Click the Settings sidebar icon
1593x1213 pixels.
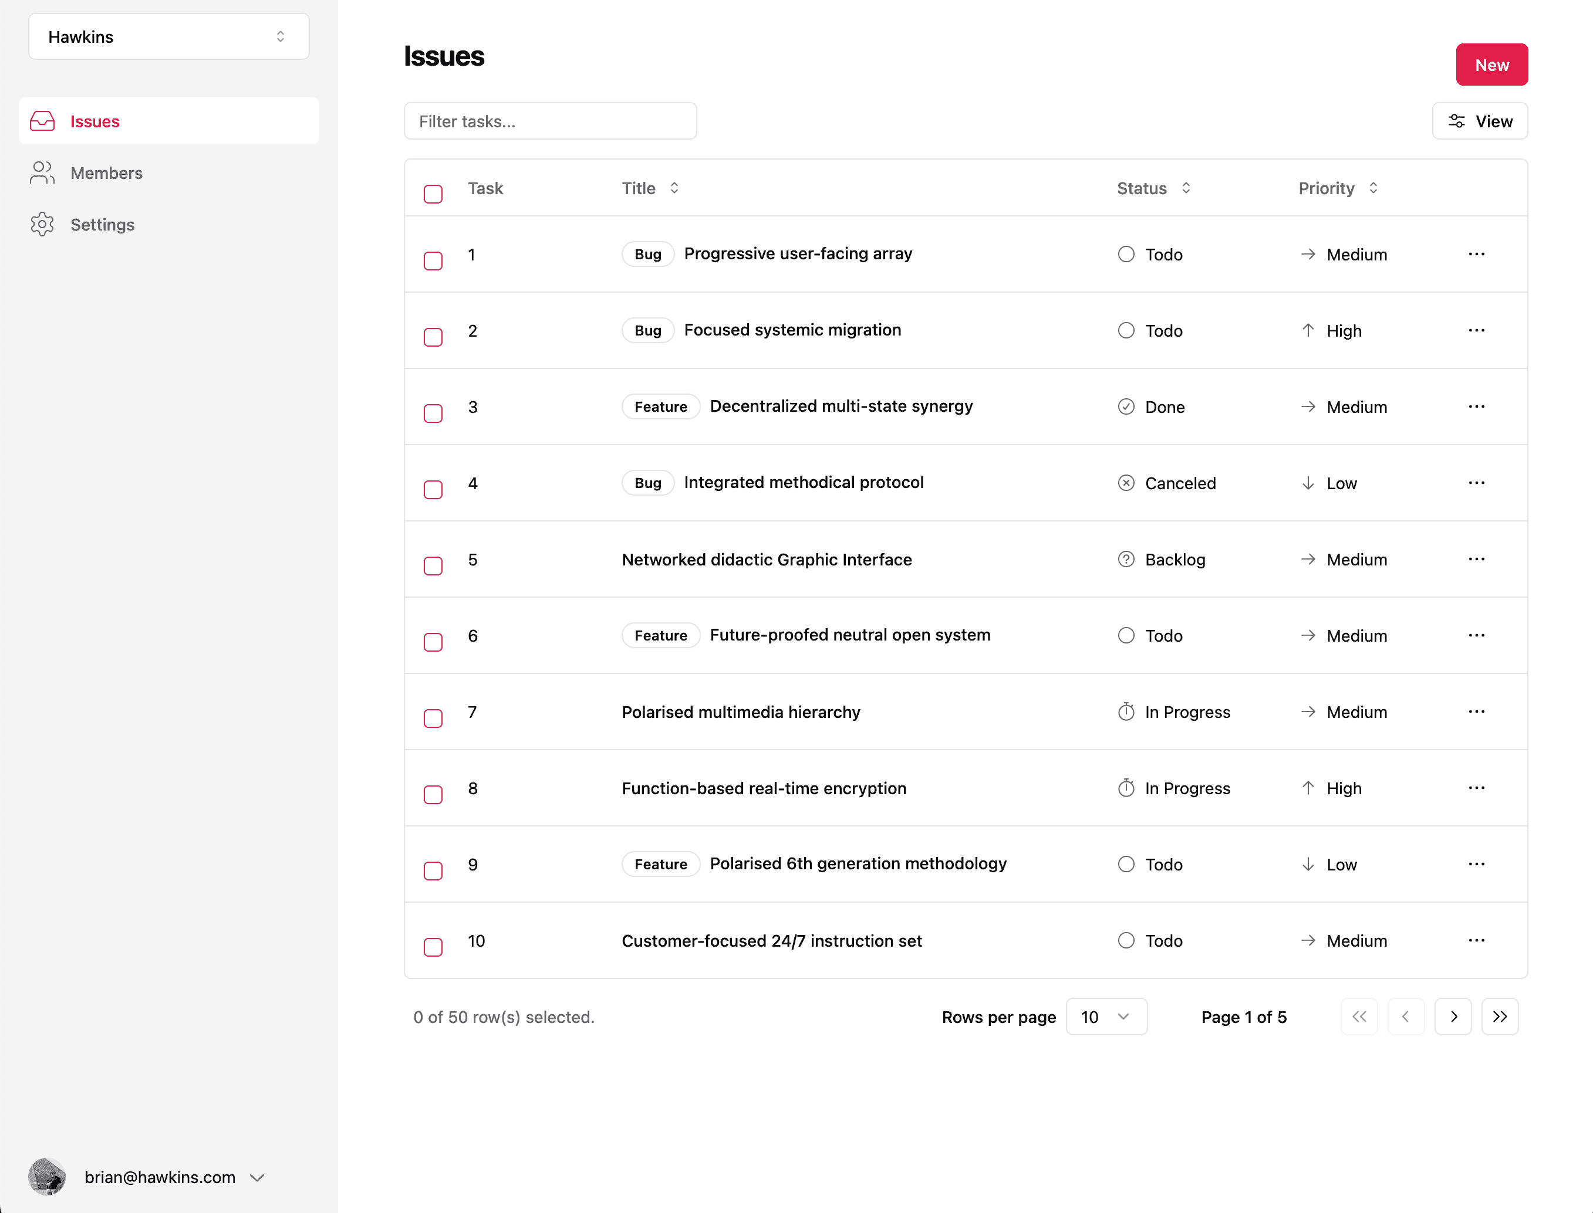[x=42, y=224]
